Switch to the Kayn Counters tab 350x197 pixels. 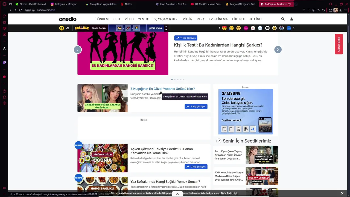coord(171,4)
